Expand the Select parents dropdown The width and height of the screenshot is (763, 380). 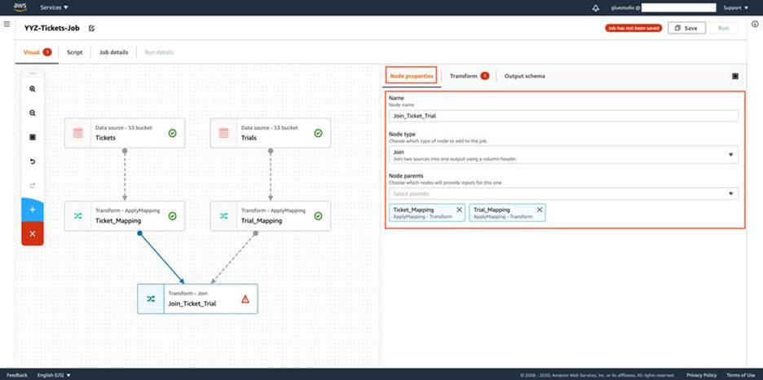[563, 193]
